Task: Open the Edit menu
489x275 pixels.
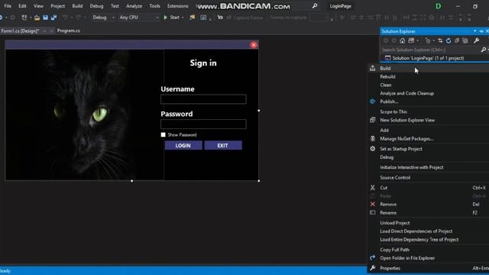Action: pyautogui.click(x=22, y=6)
